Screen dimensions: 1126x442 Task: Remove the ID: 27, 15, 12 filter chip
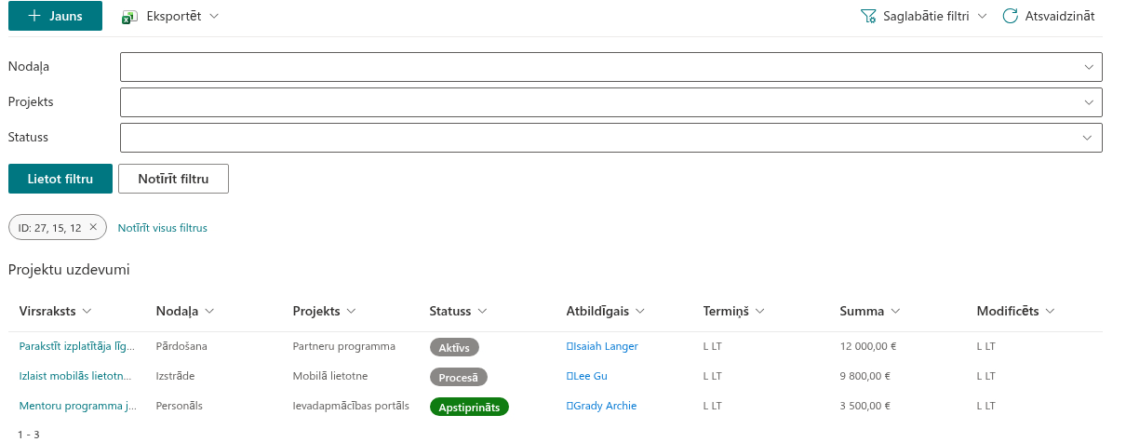93,227
